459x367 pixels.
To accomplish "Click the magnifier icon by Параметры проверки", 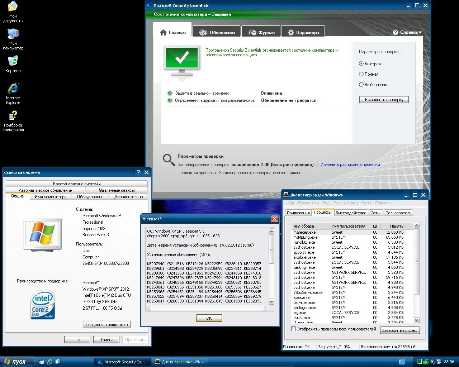I will point(169,160).
